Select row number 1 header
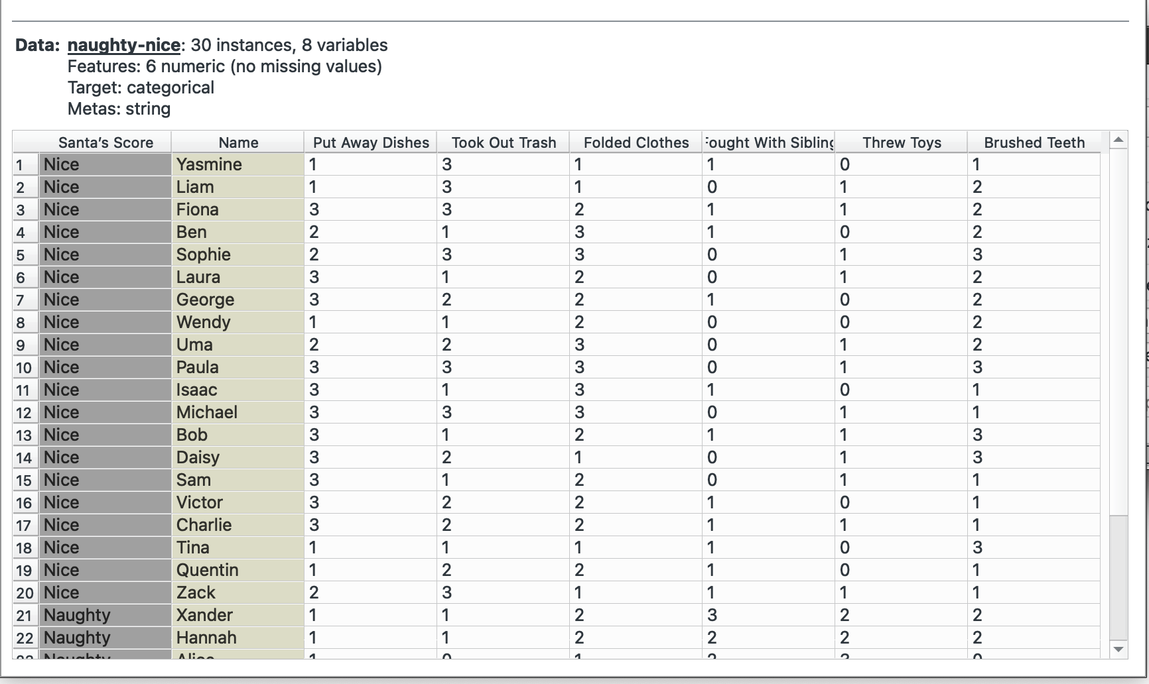Viewport: 1149px width, 684px height. 25,165
